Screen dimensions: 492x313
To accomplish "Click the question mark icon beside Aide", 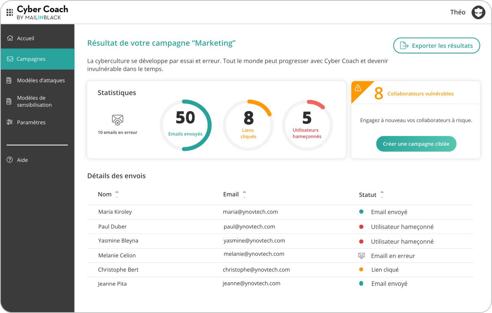I will (10, 160).
